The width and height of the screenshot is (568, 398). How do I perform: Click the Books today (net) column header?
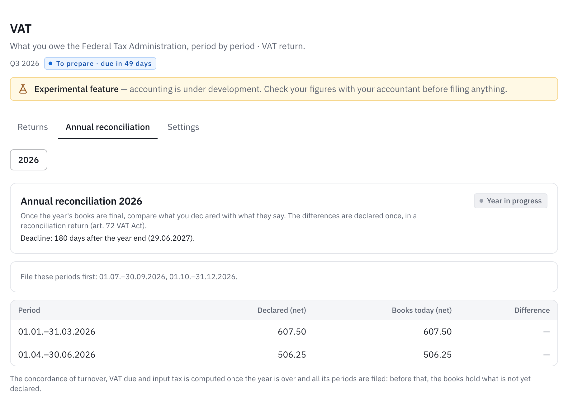[x=422, y=310]
